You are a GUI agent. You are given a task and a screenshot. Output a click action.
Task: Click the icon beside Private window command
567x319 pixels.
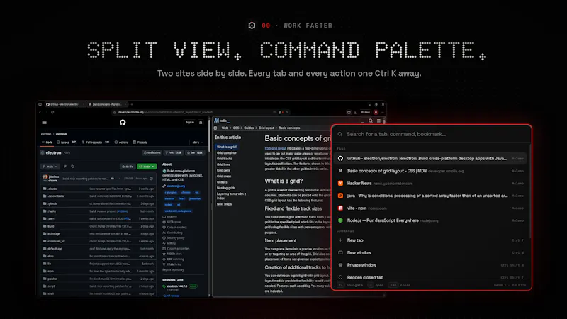point(340,265)
